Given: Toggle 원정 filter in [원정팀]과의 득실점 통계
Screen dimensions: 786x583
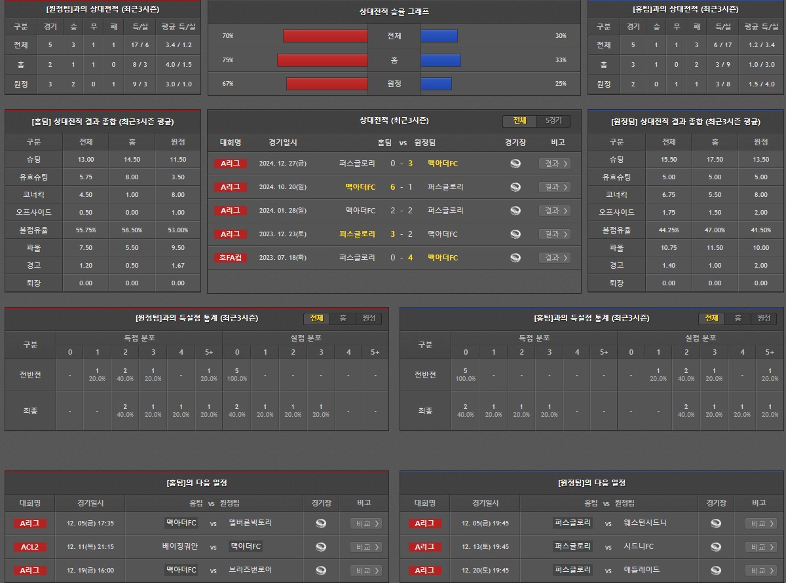Looking at the screenshot, I should (369, 318).
